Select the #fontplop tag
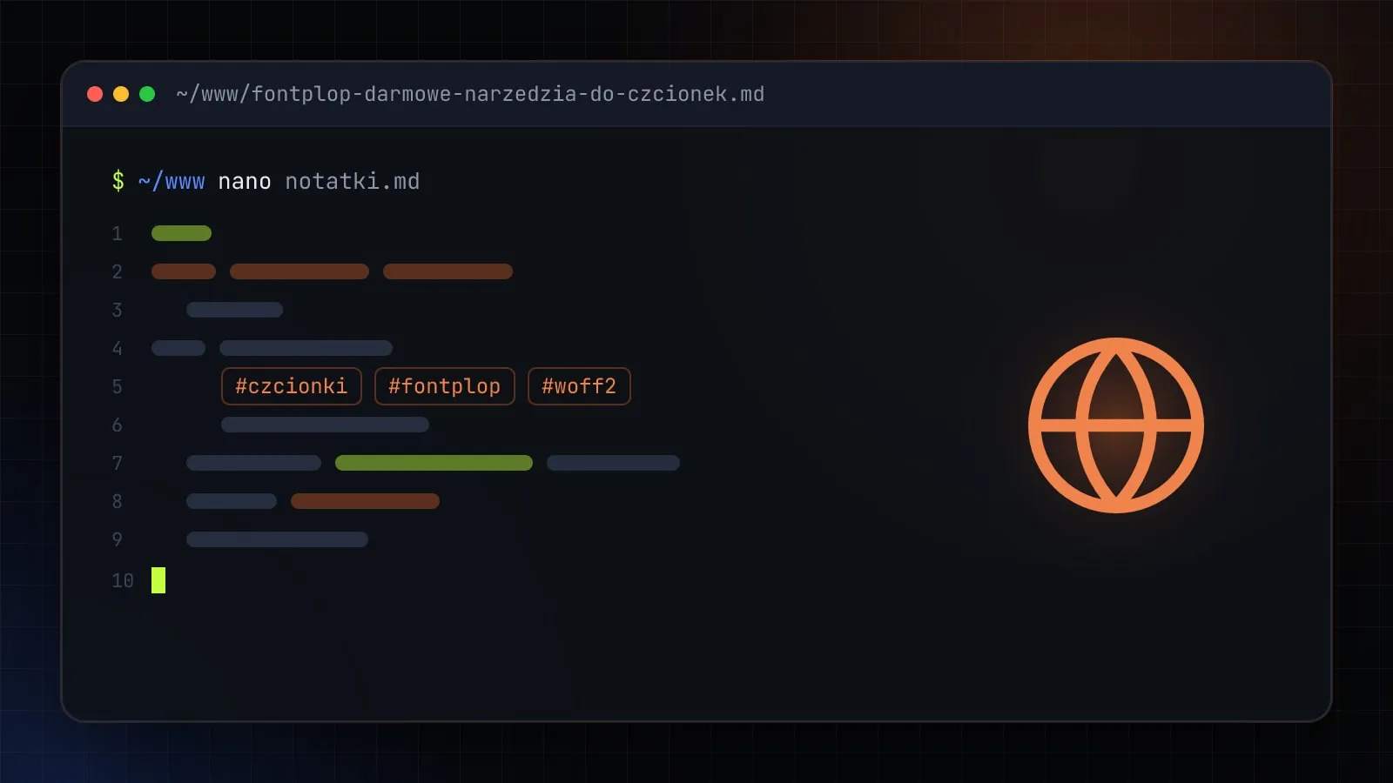 click(445, 386)
